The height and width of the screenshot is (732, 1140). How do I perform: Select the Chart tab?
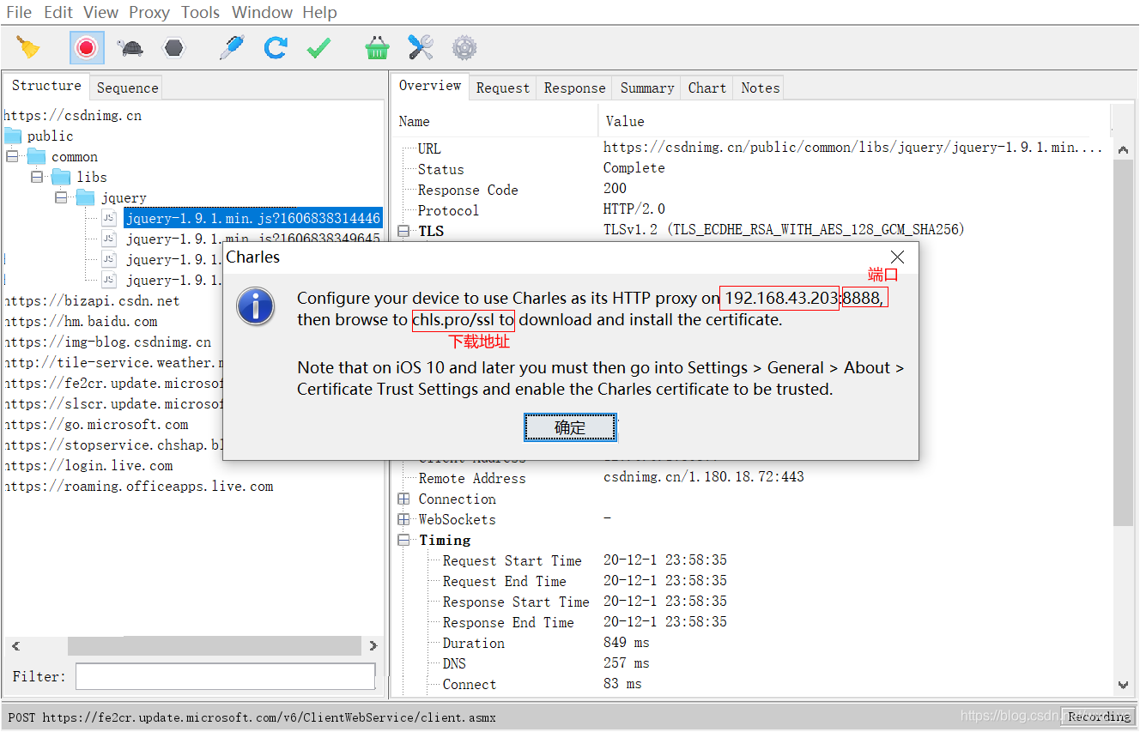pyautogui.click(x=707, y=88)
